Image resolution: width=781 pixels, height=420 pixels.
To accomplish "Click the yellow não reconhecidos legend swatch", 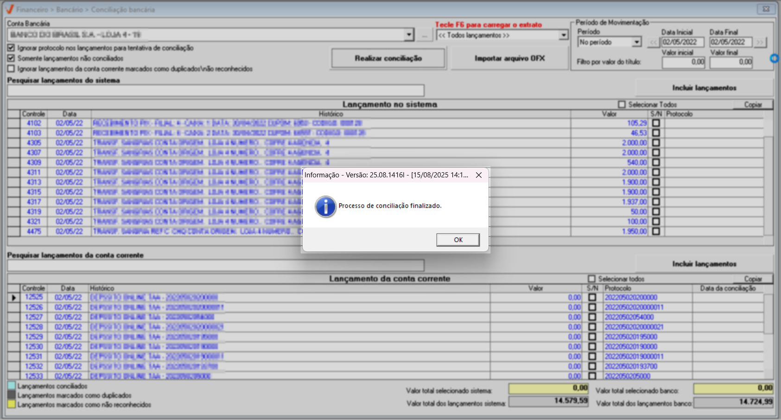I will click(x=12, y=404).
